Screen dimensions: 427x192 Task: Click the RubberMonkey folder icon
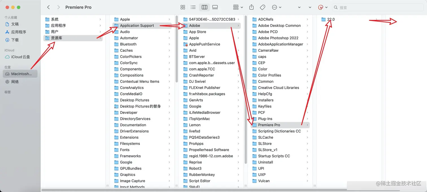(x=185, y=175)
